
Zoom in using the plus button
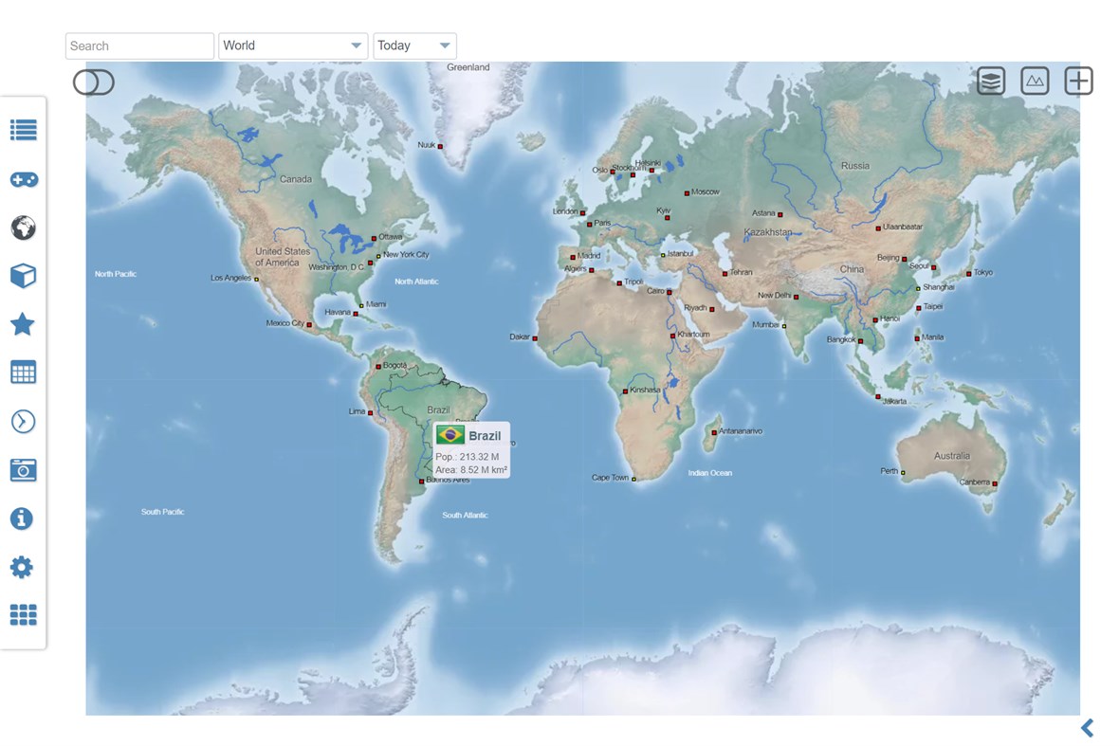pos(1077,81)
